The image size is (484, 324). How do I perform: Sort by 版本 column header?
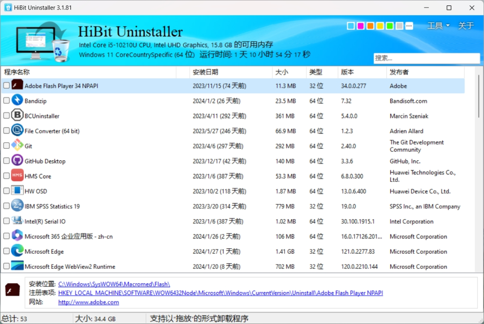[x=362, y=72]
